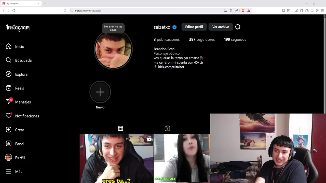Open a new browser tab
Screen dimensions: 326x183
pyautogui.click(x=45, y=4)
